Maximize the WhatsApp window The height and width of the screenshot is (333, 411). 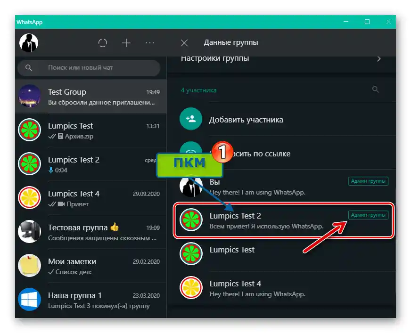[367, 22]
